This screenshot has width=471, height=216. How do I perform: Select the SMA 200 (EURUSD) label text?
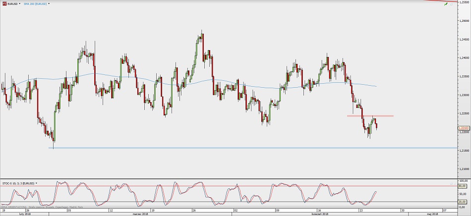(35, 4)
